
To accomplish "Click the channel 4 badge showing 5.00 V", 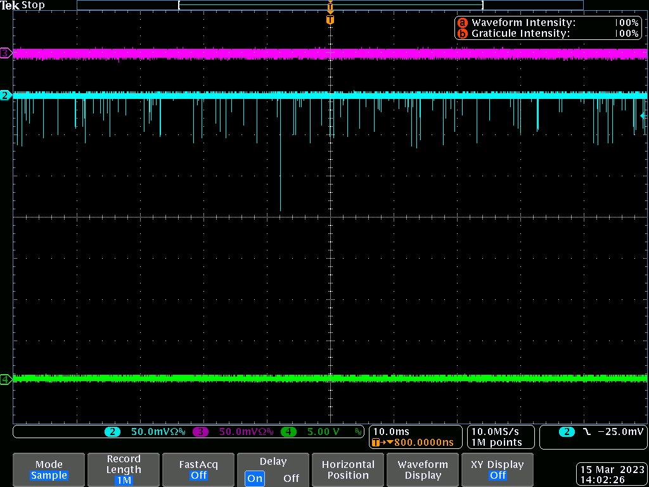I will point(288,432).
